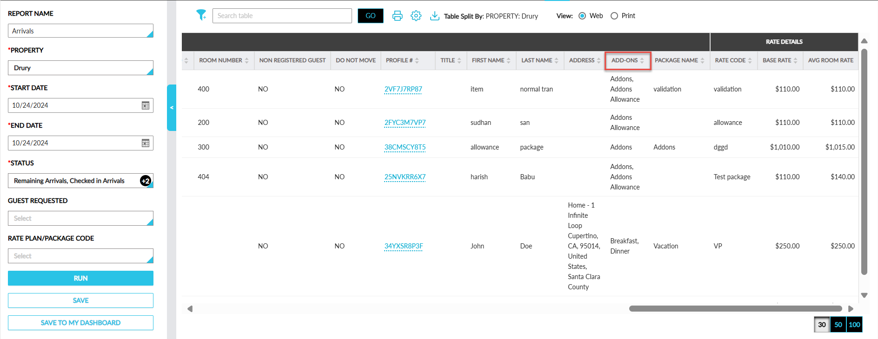Open End Date calendar picker
Viewport: 878px width, 339px height.
point(146,143)
